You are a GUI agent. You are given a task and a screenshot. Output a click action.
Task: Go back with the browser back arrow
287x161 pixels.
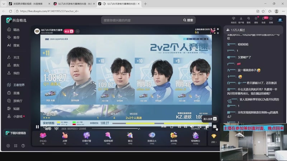[x=4, y=11]
